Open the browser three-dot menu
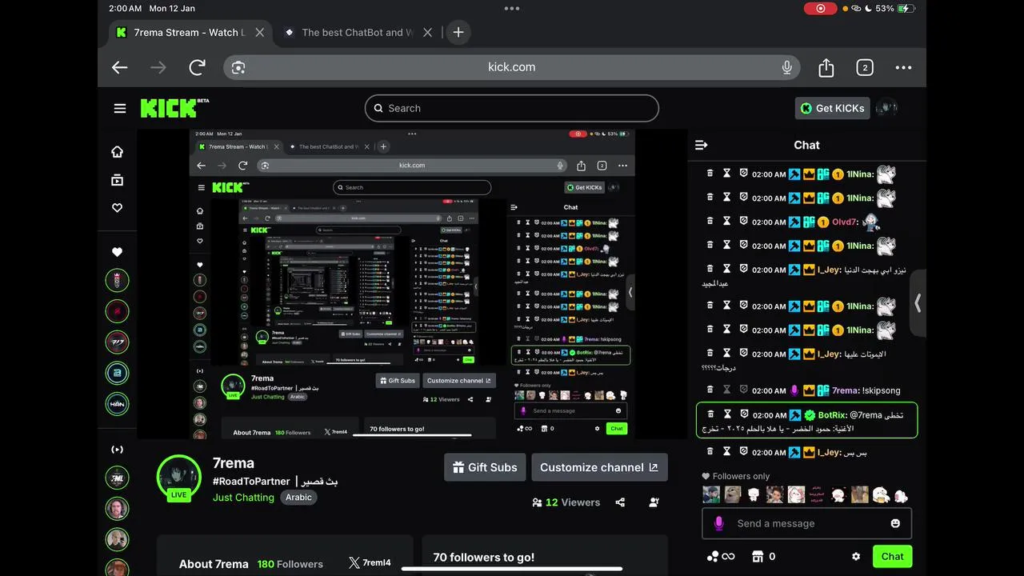Viewport: 1024px width, 576px height. click(903, 68)
